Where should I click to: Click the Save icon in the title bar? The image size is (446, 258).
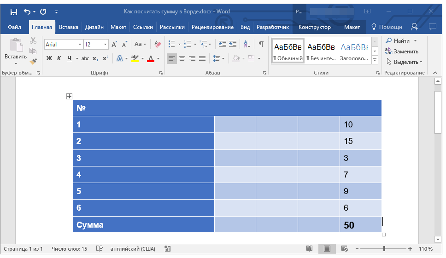[14, 11]
